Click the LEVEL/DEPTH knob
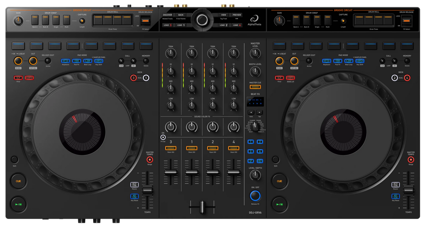 coord(255,175)
